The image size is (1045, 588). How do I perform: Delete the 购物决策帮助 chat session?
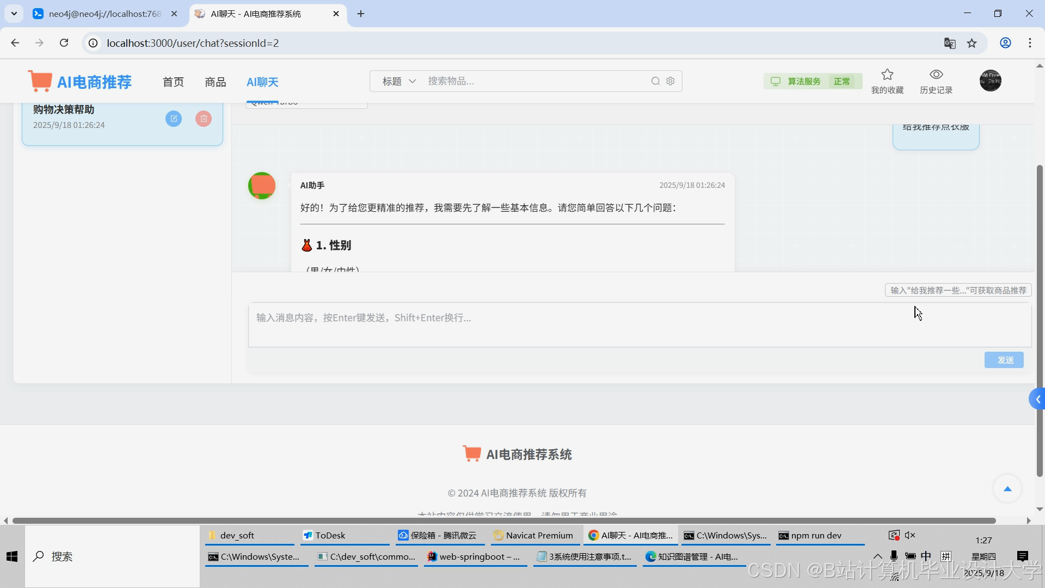point(204,119)
